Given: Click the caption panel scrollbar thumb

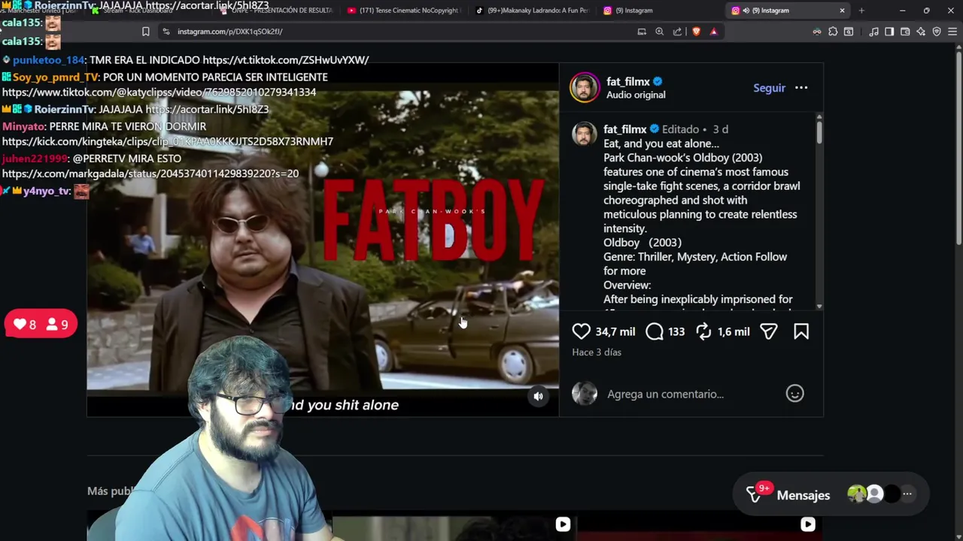Looking at the screenshot, I should pyautogui.click(x=819, y=132).
